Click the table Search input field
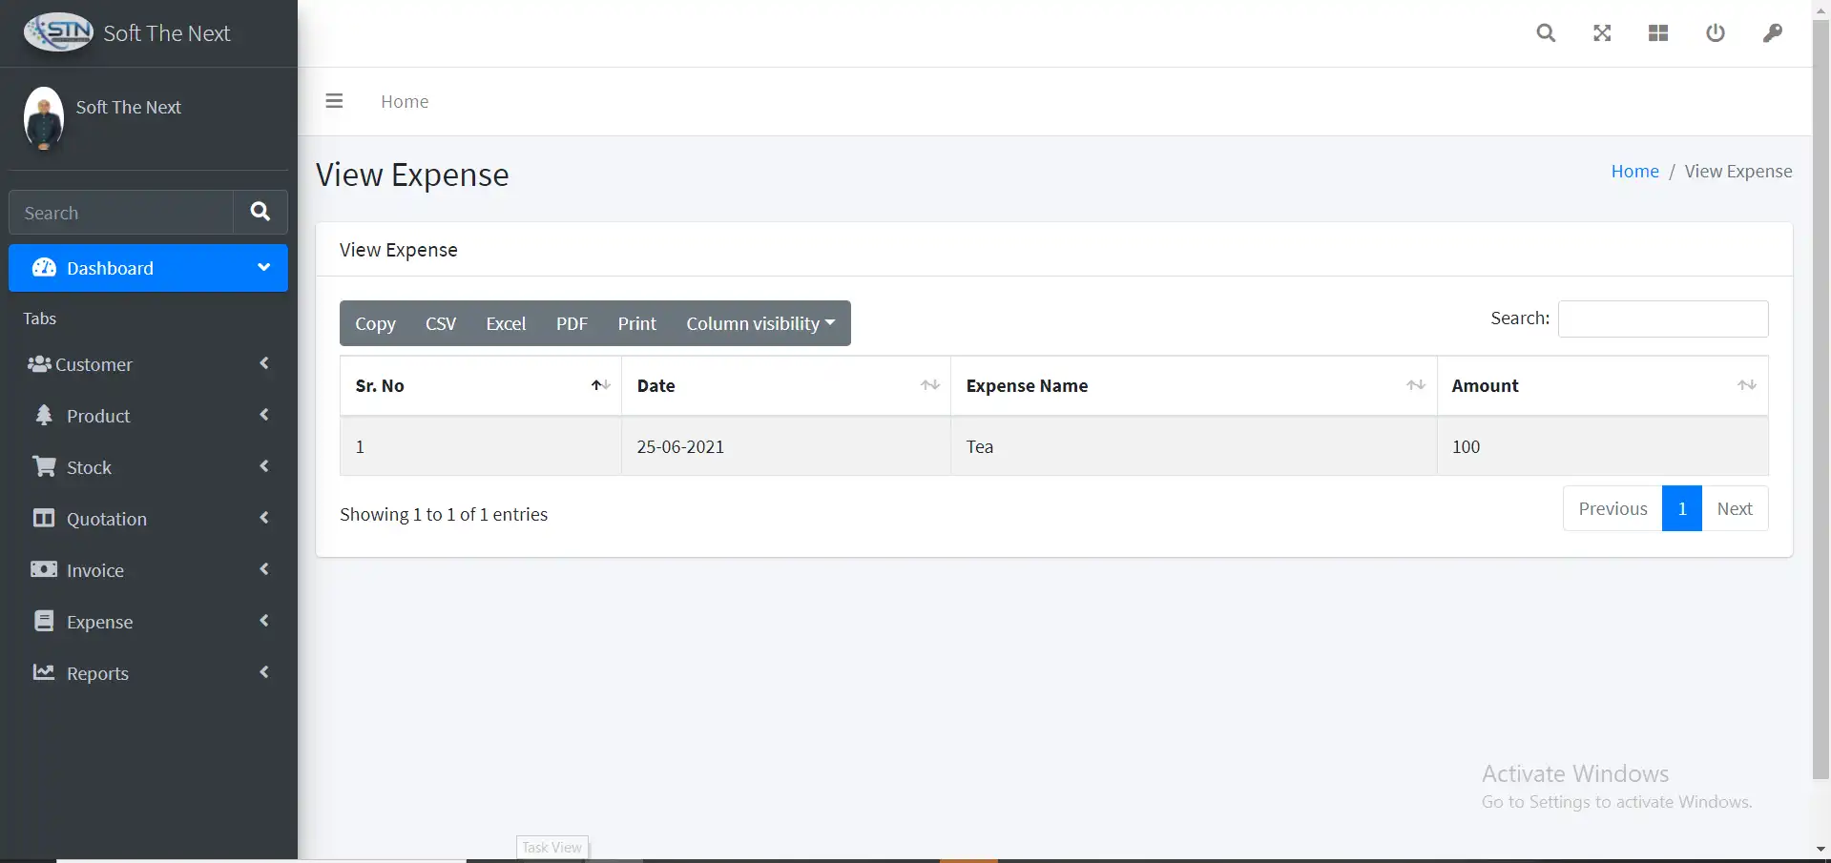 (1662, 319)
